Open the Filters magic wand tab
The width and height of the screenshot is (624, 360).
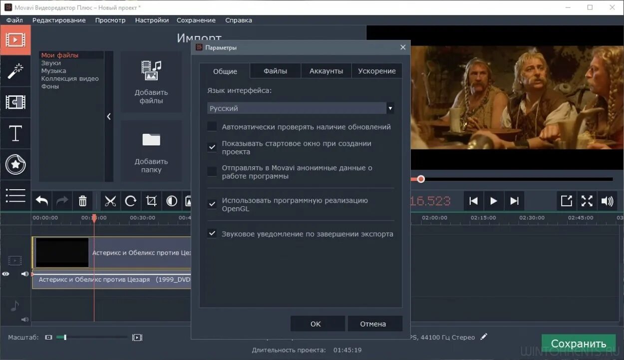pyautogui.click(x=15, y=71)
